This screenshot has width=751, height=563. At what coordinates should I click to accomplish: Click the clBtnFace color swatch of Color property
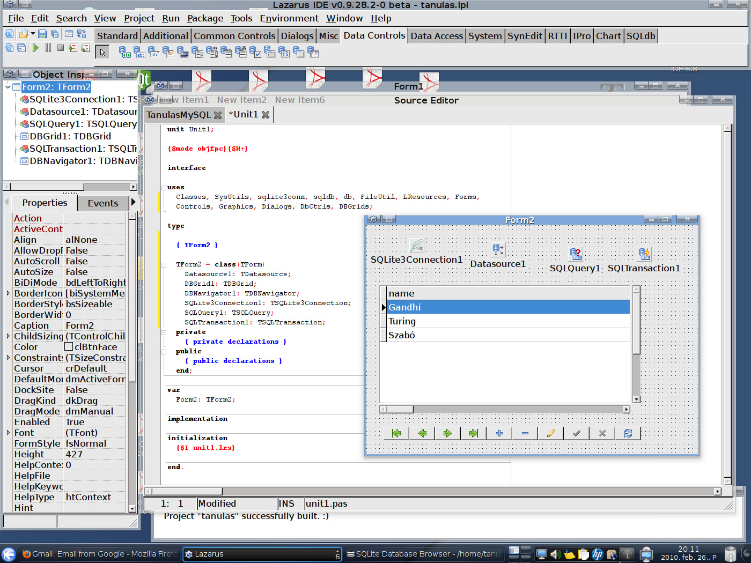click(x=69, y=347)
